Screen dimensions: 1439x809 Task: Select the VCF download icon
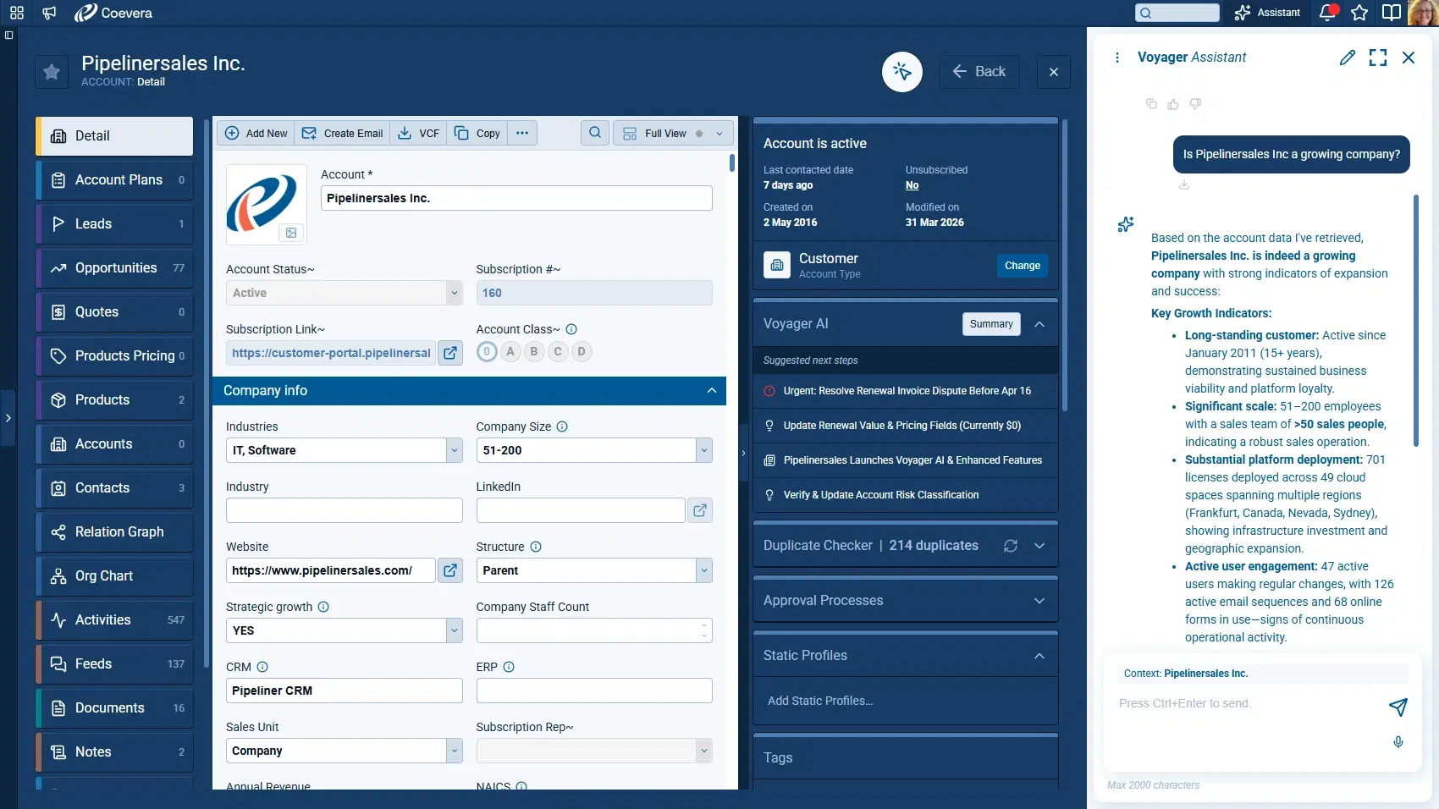tap(405, 133)
